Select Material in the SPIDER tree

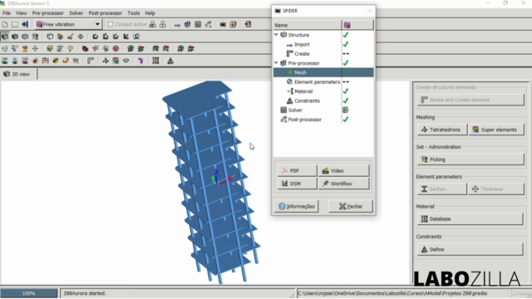pyautogui.click(x=303, y=91)
